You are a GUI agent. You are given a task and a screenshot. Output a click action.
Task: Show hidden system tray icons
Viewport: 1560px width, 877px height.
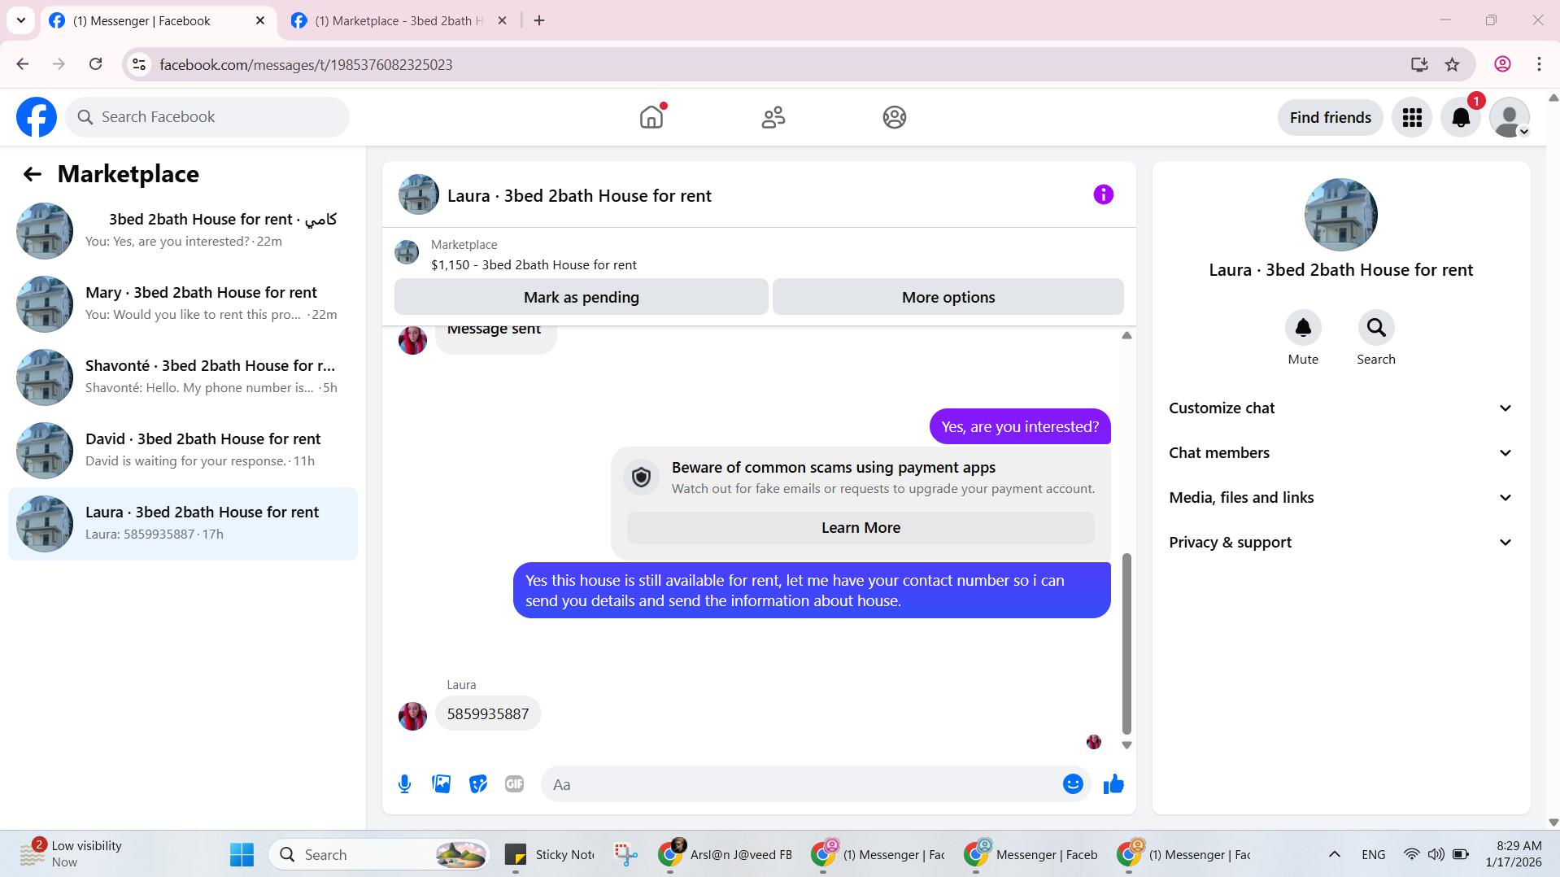click(x=1334, y=854)
